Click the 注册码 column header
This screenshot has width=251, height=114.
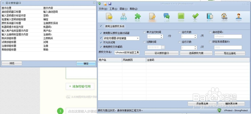tap(198, 60)
